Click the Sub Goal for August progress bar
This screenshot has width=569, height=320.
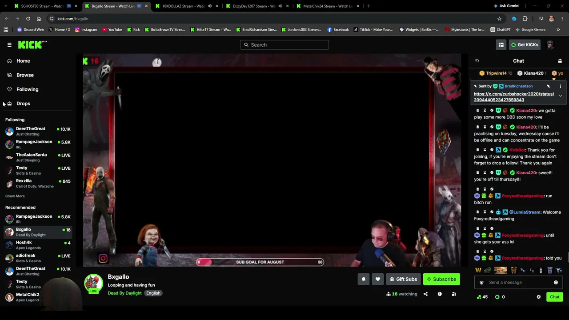pos(260,262)
